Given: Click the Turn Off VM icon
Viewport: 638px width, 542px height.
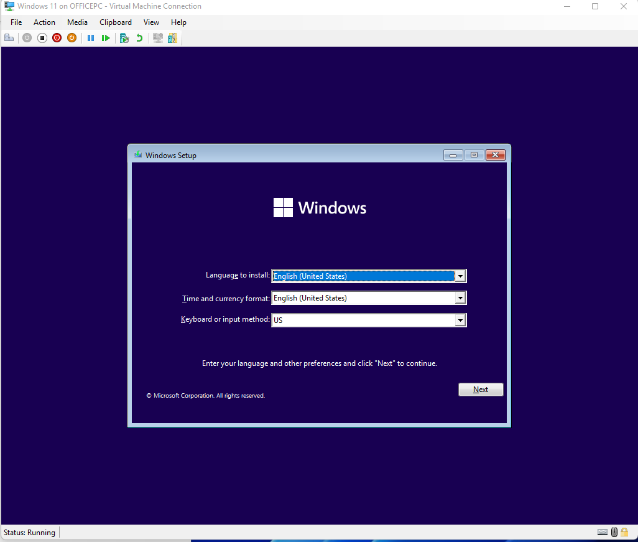Looking at the screenshot, I should point(42,37).
